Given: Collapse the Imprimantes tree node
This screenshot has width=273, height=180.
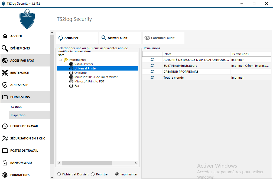Looking at the screenshot, I should pos(60,60).
